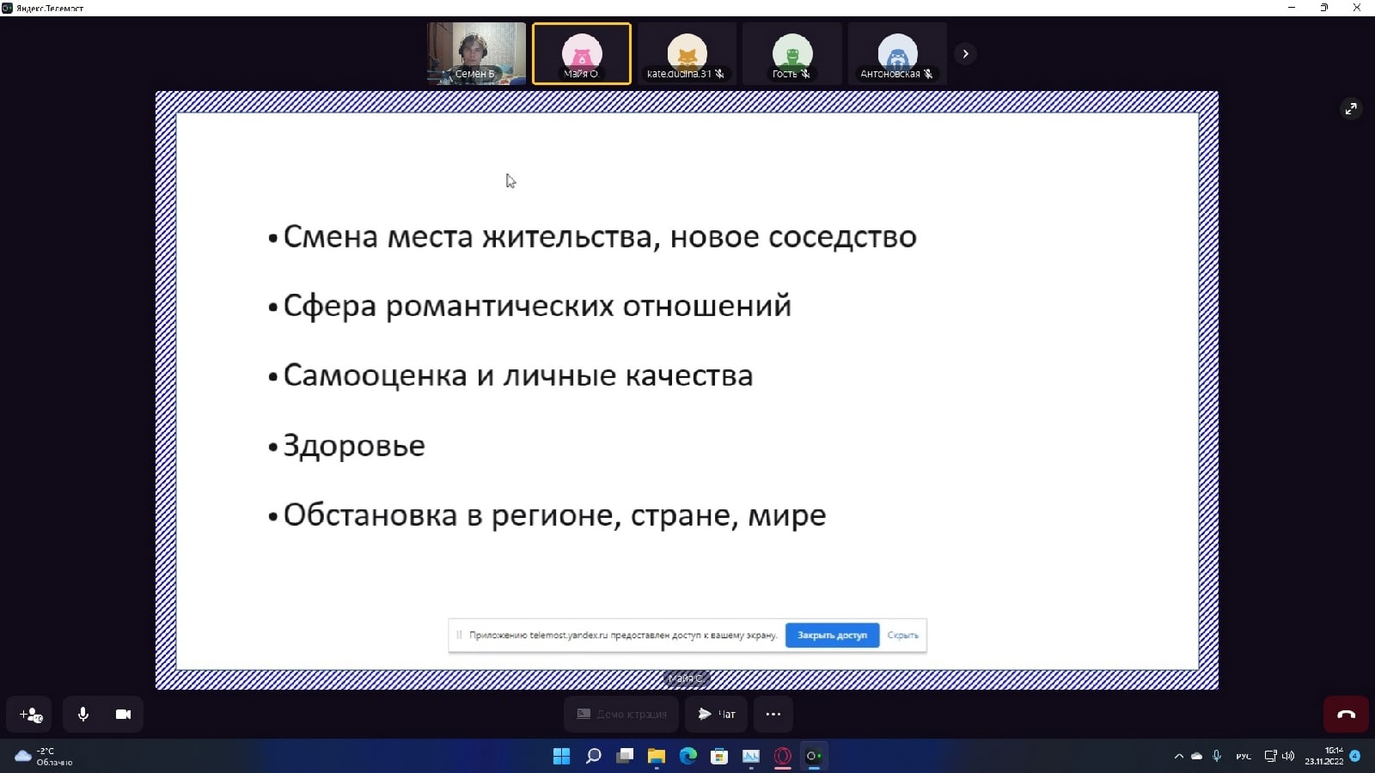The width and height of the screenshot is (1375, 773).
Task: Expand the hidden system tray icons
Action: [1178, 757]
